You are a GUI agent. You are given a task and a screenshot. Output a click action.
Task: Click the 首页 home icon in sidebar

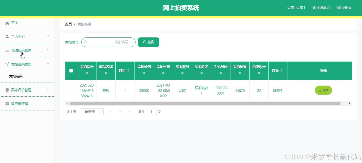coord(7,23)
